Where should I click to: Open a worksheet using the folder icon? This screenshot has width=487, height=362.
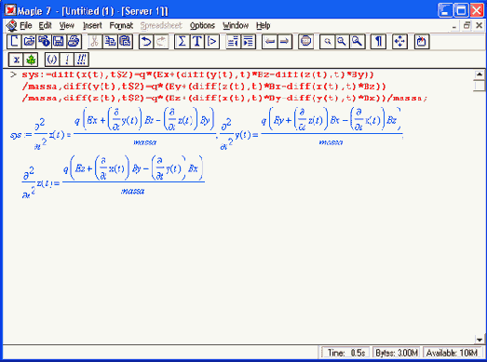(x=29, y=41)
